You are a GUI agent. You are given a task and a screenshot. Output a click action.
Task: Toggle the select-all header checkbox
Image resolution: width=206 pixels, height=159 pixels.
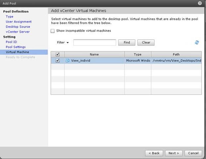click(x=57, y=54)
